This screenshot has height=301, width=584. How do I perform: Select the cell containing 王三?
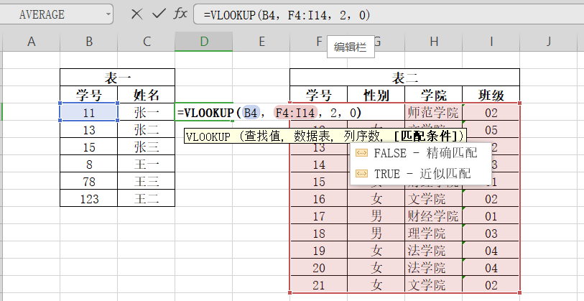(x=147, y=181)
